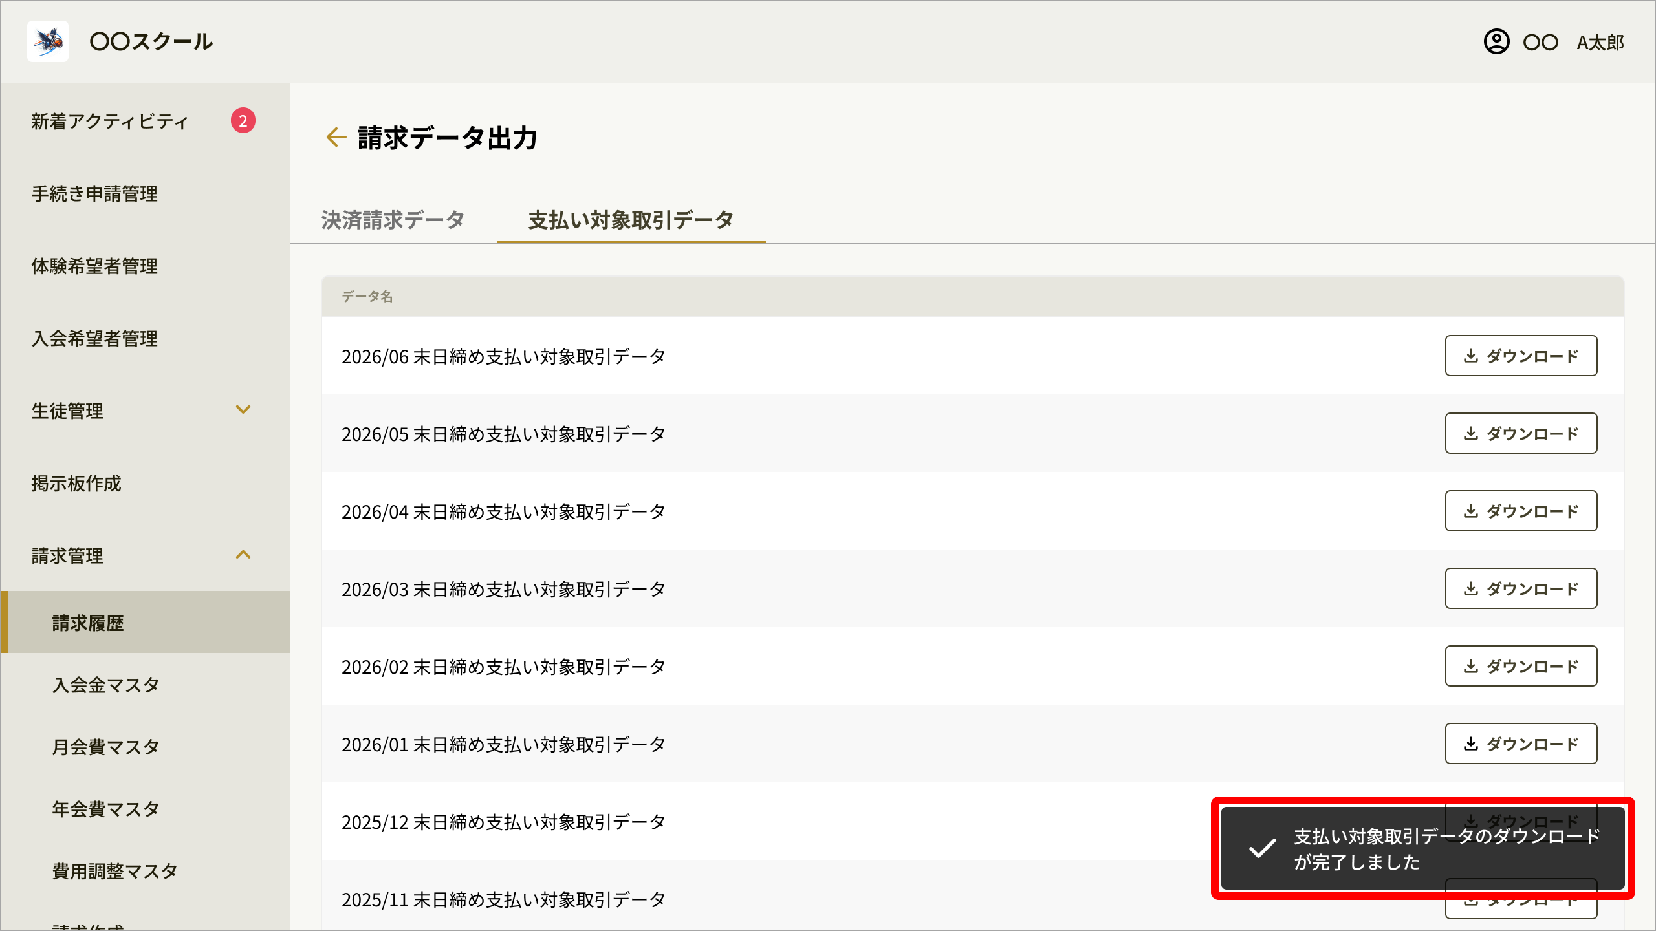Click the 2025/12 末日締め支払い対象取引データ row text

point(504,822)
